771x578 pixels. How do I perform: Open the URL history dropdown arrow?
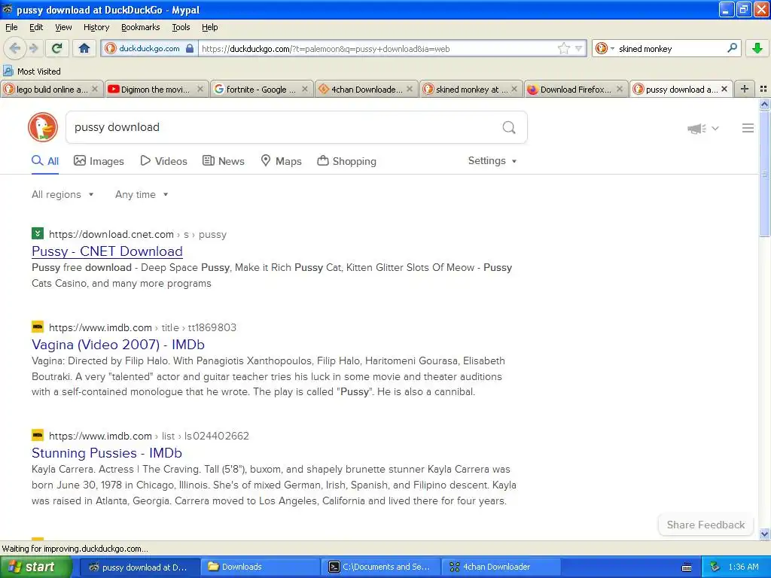click(579, 48)
